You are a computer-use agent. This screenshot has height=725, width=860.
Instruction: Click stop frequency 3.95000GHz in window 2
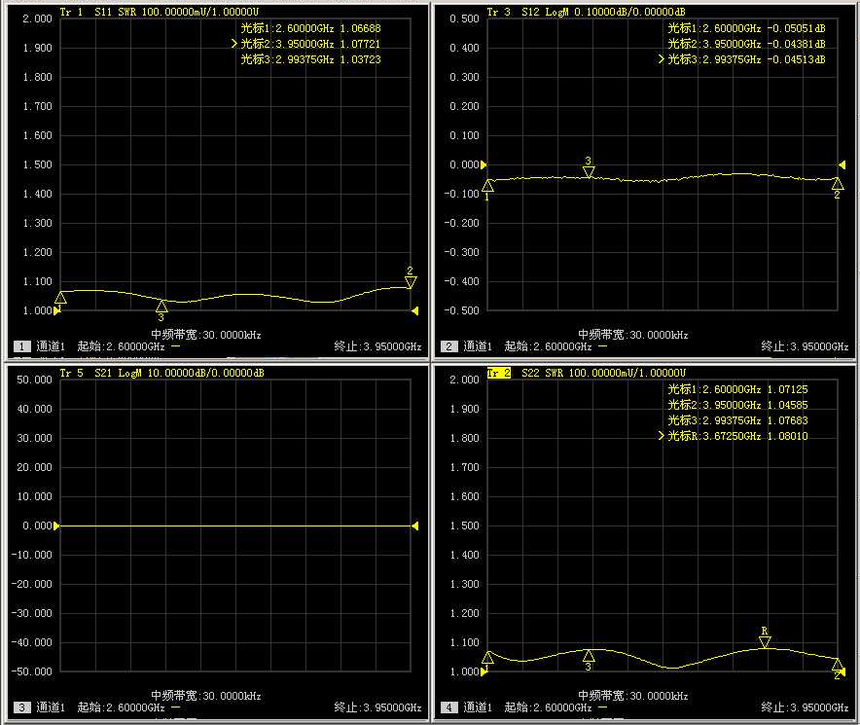pyautogui.click(x=805, y=346)
